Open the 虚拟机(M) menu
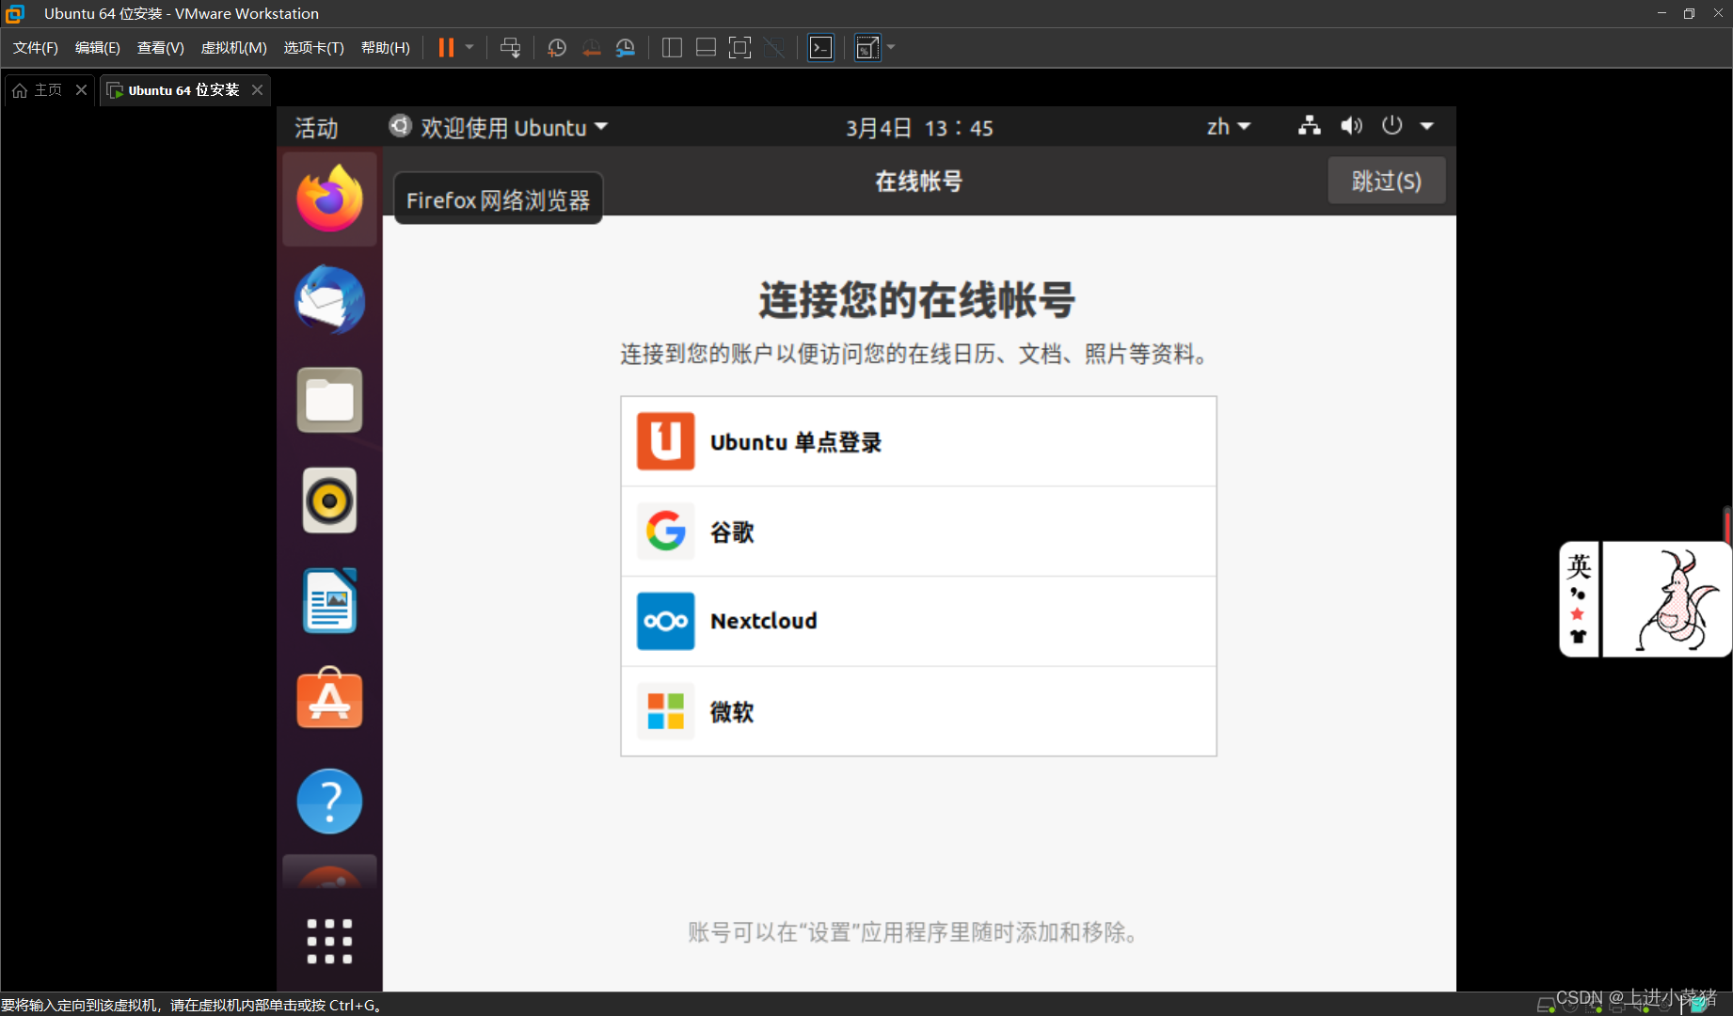The image size is (1733, 1016). [x=234, y=48]
